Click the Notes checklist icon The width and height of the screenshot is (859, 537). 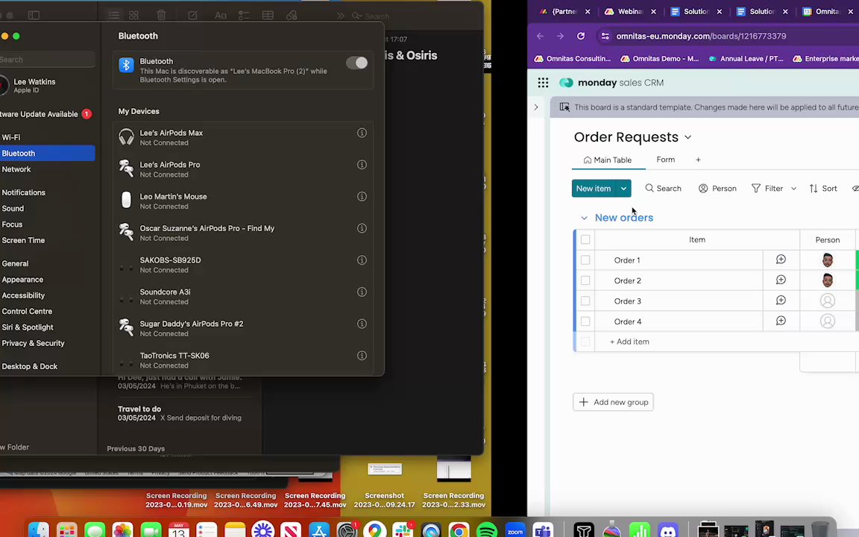[x=244, y=16]
